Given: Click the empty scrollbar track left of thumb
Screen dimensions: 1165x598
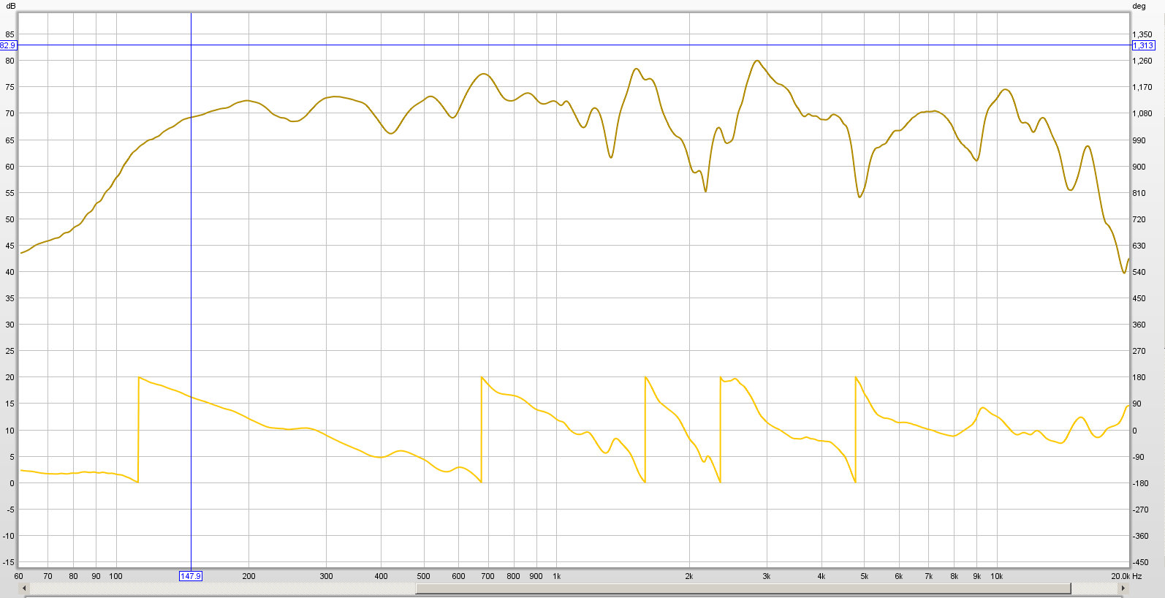Looking at the screenshot, I should [x=219, y=588].
